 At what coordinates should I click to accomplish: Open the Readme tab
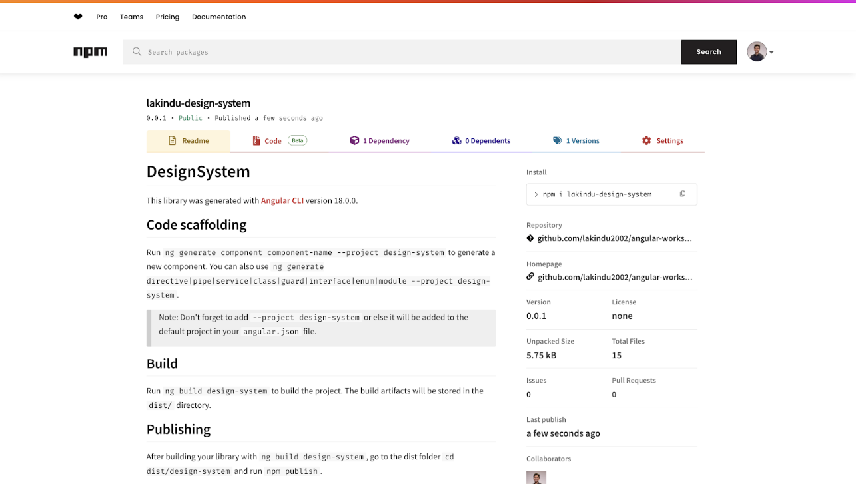tap(189, 141)
